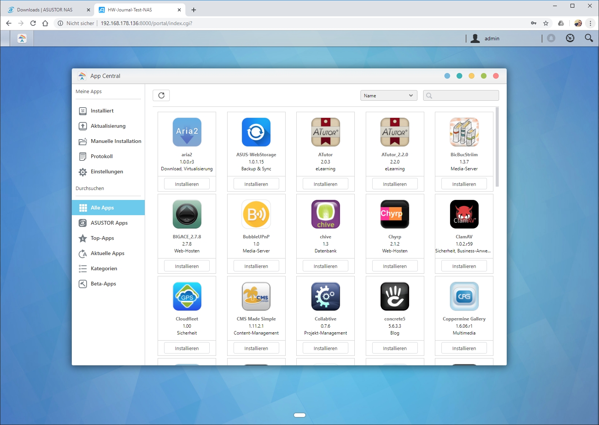Reload the browser page
The height and width of the screenshot is (425, 599).
(x=33, y=23)
